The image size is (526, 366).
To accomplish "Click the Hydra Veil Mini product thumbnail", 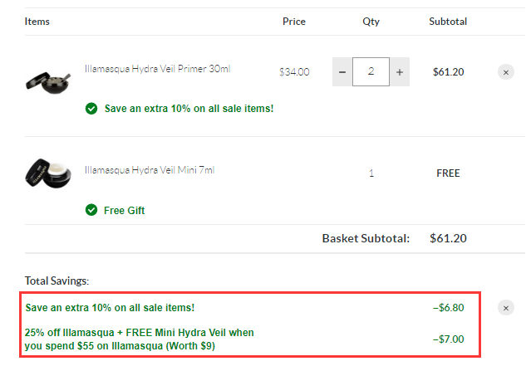I will pyautogui.click(x=48, y=173).
